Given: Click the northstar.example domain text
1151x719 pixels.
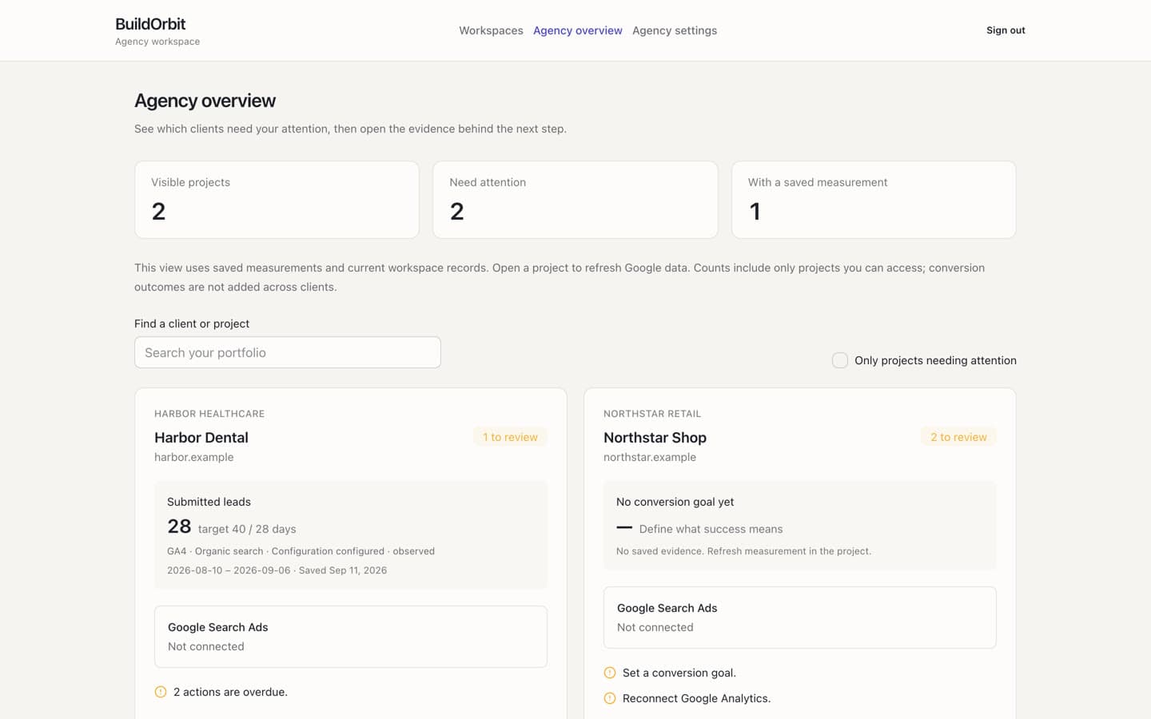Looking at the screenshot, I should [x=650, y=457].
